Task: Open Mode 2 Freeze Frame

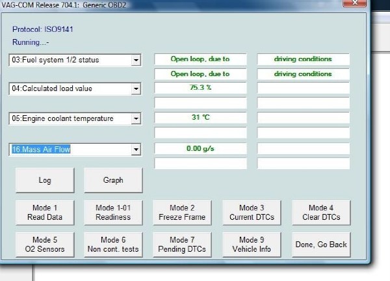Action: tap(182, 213)
